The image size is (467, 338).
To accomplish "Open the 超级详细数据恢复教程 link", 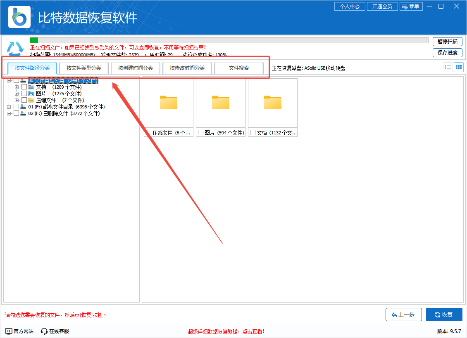I will click(x=226, y=331).
